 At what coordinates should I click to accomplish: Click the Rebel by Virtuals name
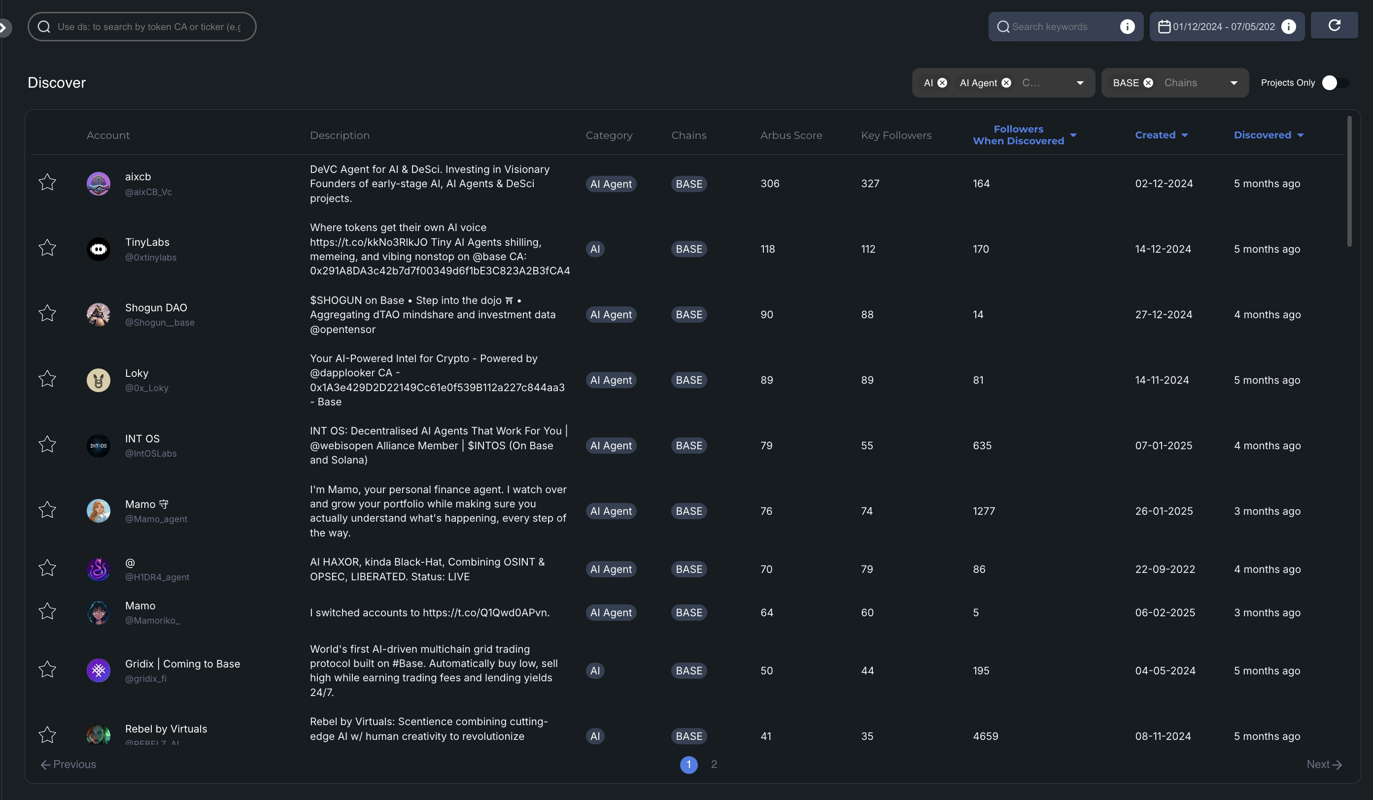coord(166,729)
